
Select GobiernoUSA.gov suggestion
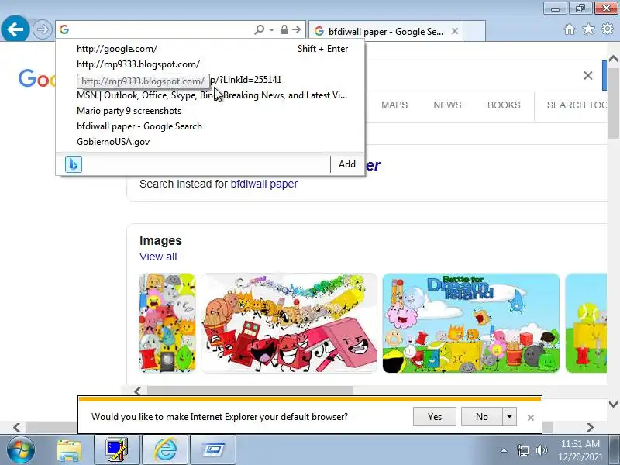click(x=210, y=142)
